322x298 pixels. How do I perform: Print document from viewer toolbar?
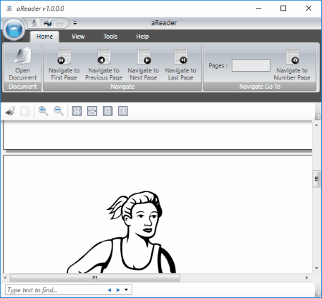(x=10, y=111)
